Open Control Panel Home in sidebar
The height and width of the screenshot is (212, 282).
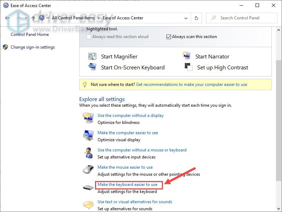tap(30, 35)
